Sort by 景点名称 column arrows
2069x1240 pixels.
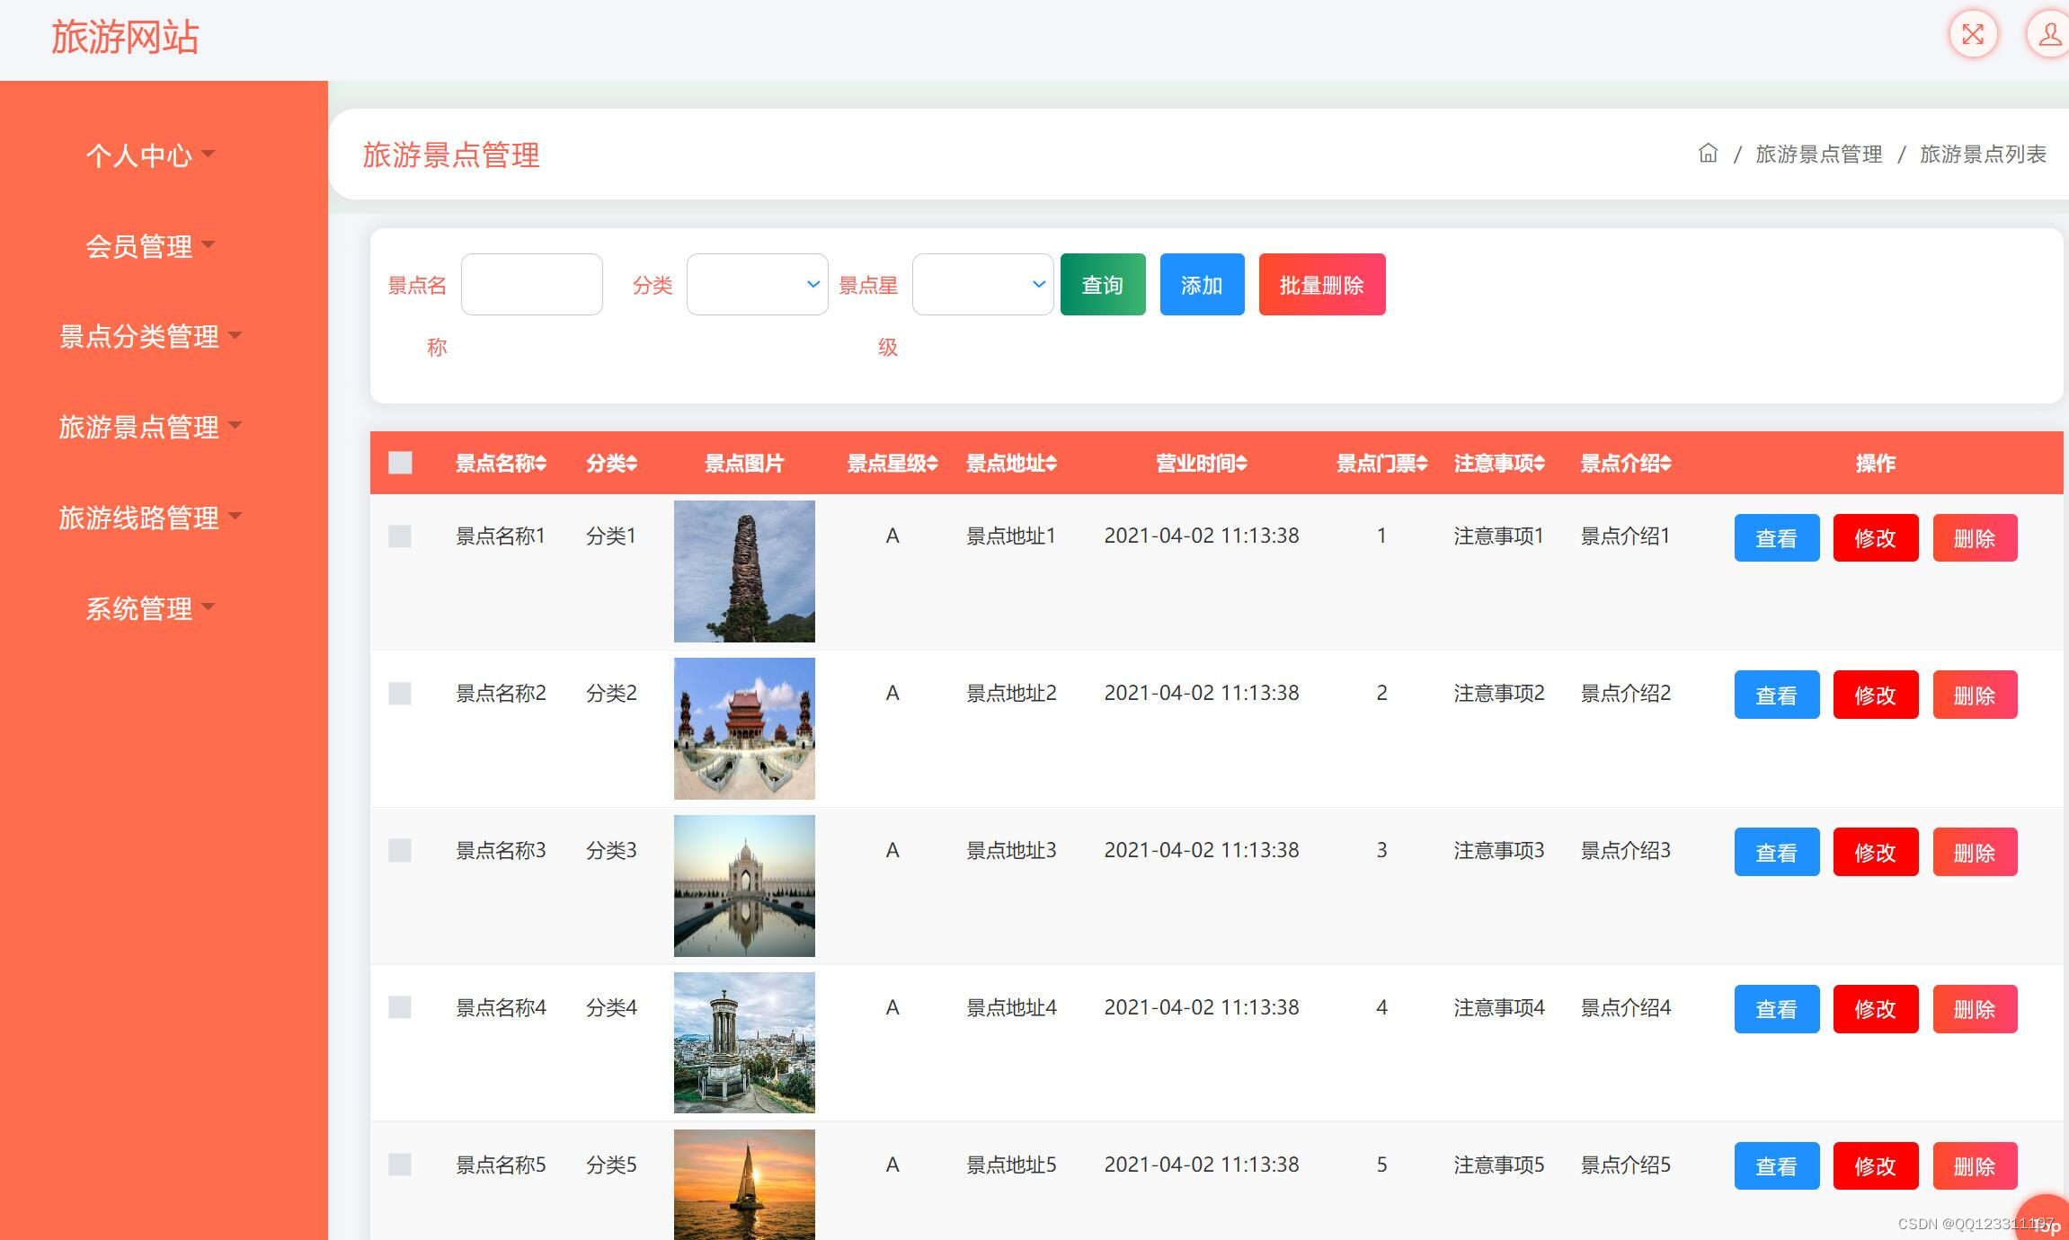[x=541, y=464]
